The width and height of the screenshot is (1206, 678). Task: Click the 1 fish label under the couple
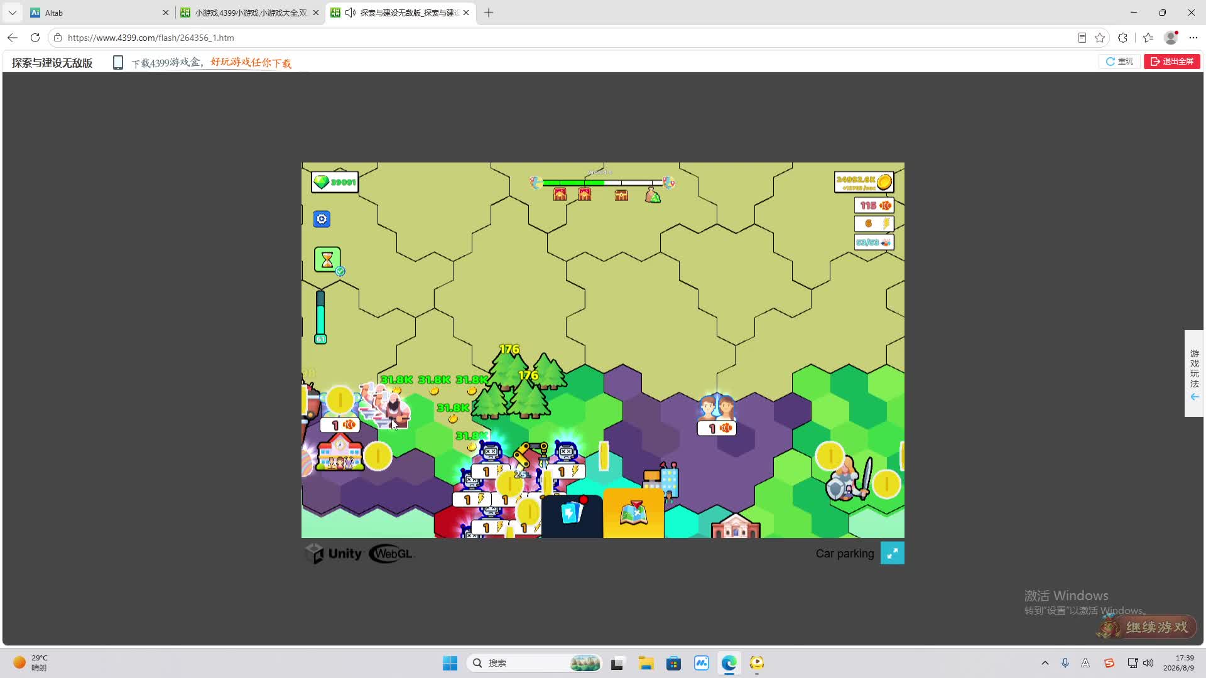(717, 428)
